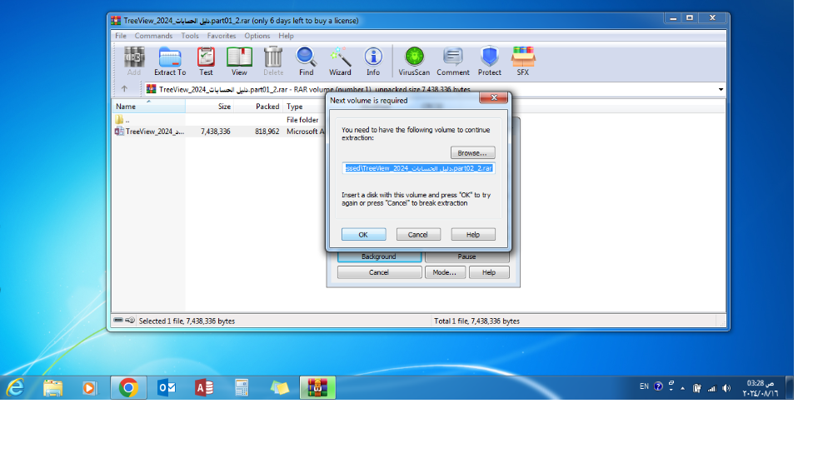The height and width of the screenshot is (468, 833).
Task: Go up one level arrow icon
Action: pyautogui.click(x=124, y=89)
